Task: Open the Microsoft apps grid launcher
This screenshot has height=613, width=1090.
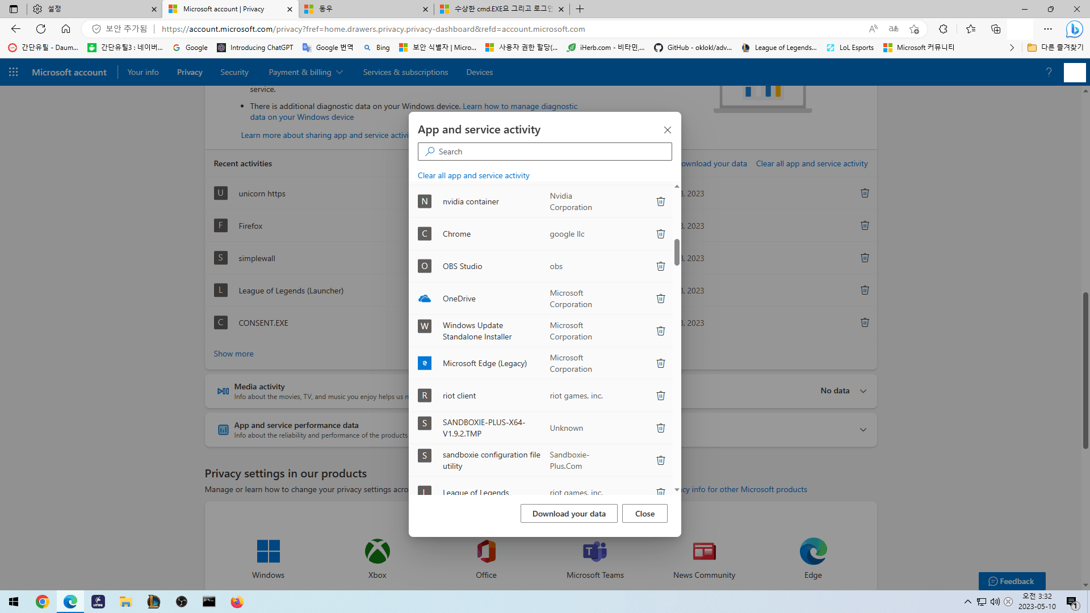Action: click(x=14, y=72)
